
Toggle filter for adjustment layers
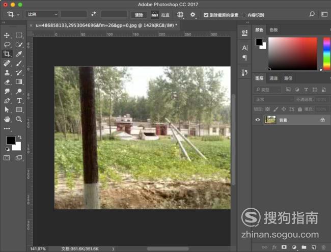(x=297, y=90)
